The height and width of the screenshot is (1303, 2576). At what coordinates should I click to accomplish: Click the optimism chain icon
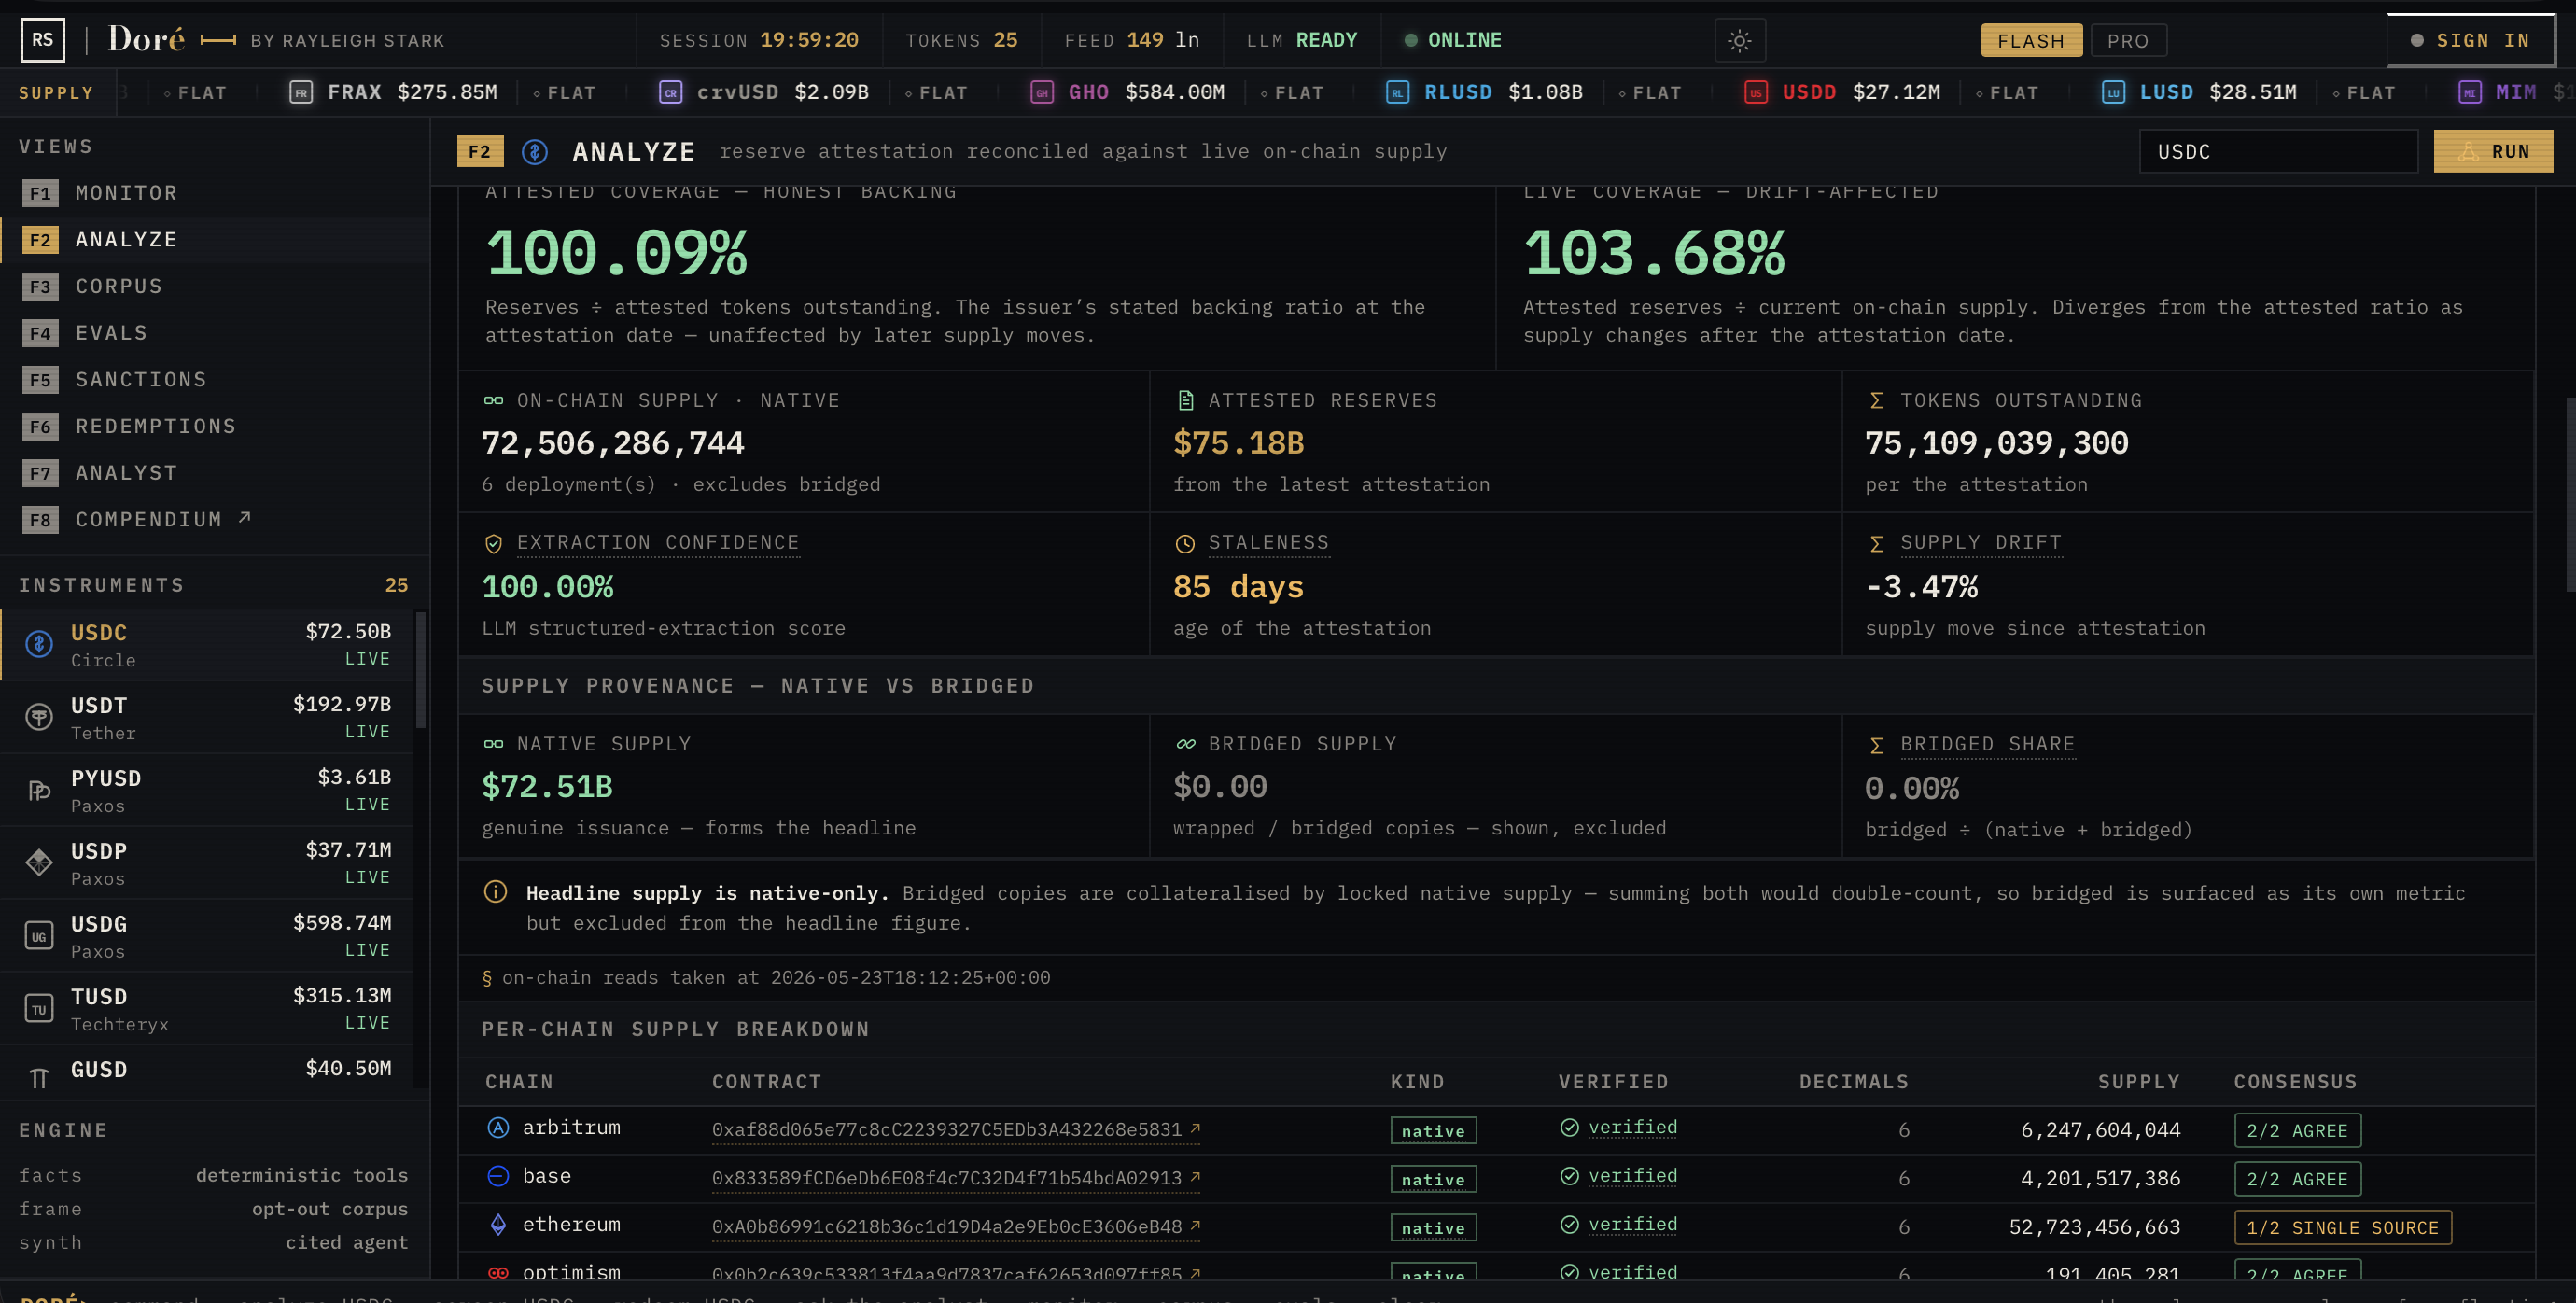(498, 1273)
